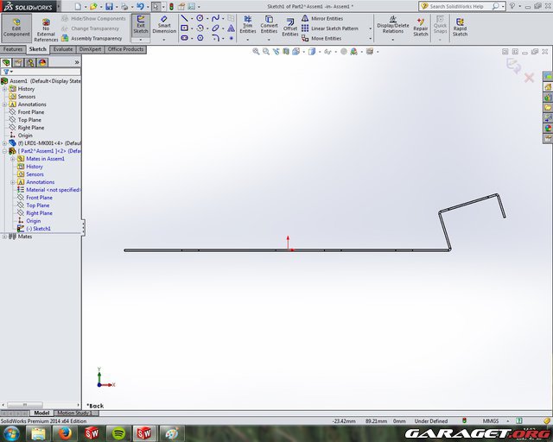Open Display/Delete Relations tool
Viewport: 553px width, 442px height.
pyautogui.click(x=393, y=26)
